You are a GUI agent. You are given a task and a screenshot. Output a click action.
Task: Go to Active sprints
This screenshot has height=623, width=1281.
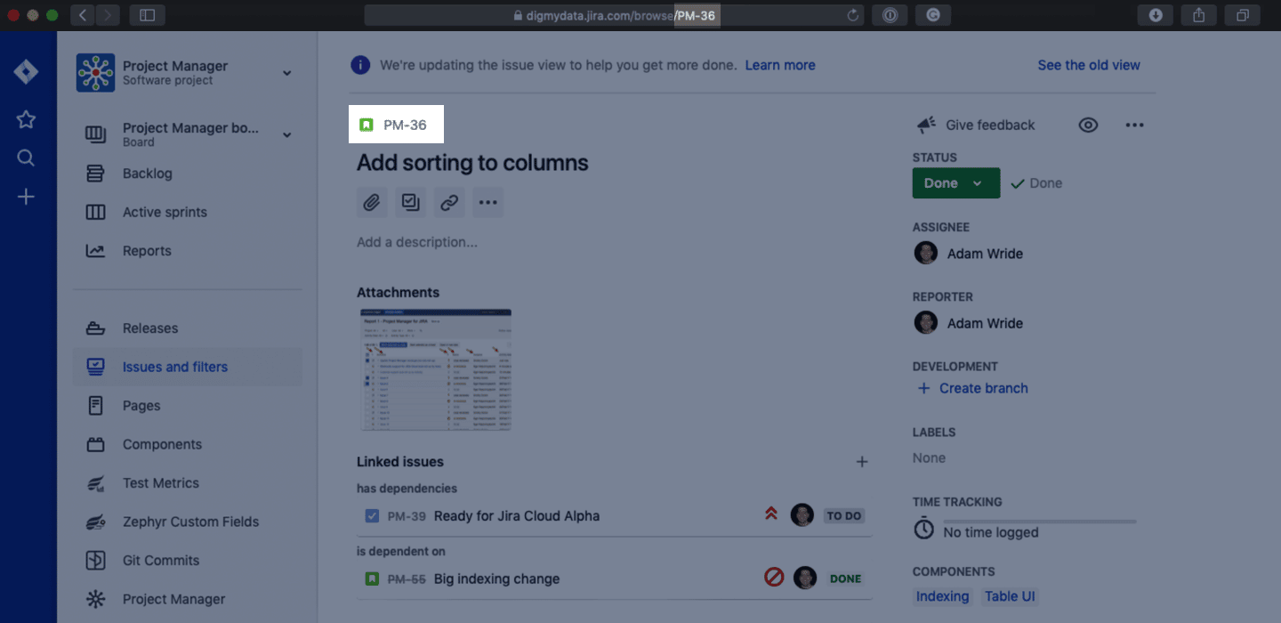pyautogui.click(x=165, y=212)
